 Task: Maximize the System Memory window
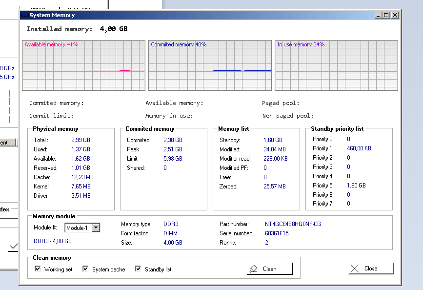click(386, 15)
